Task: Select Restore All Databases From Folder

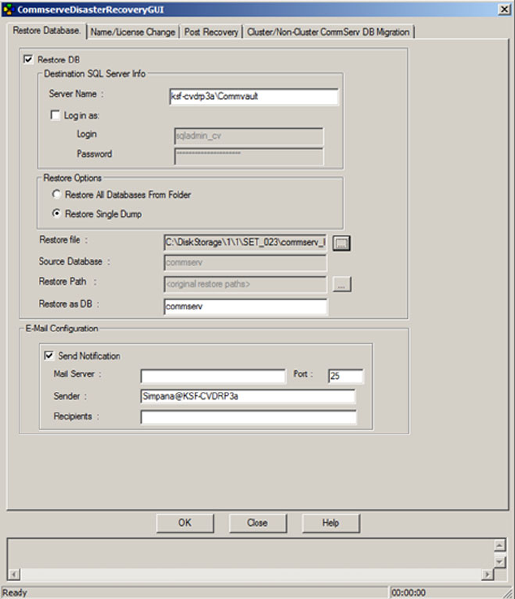Action: [57, 195]
